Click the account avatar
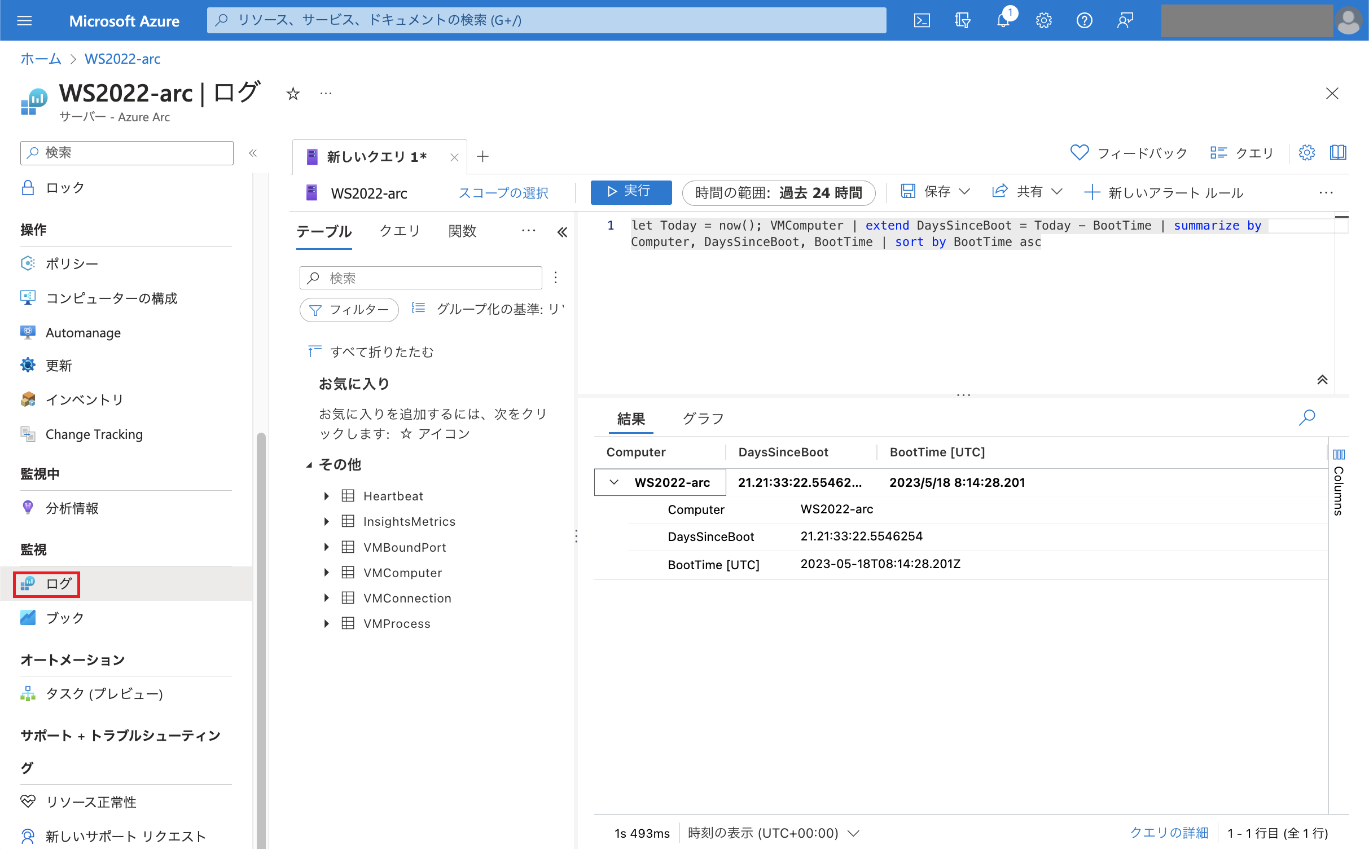Screen dimensions: 1369x849 click(1349, 21)
